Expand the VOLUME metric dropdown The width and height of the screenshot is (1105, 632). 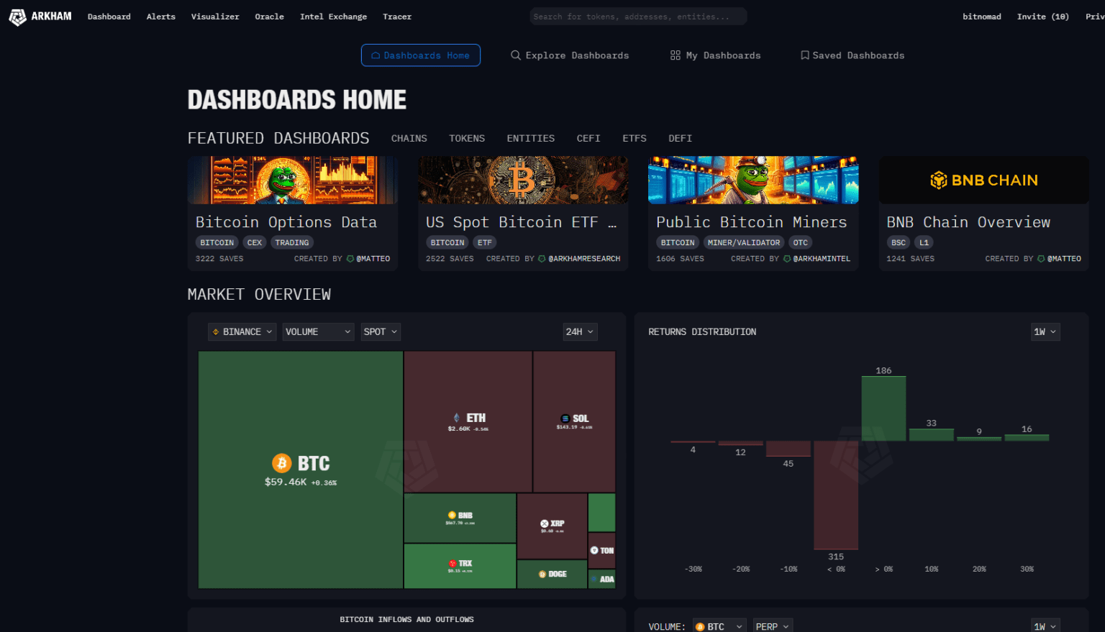click(x=317, y=331)
